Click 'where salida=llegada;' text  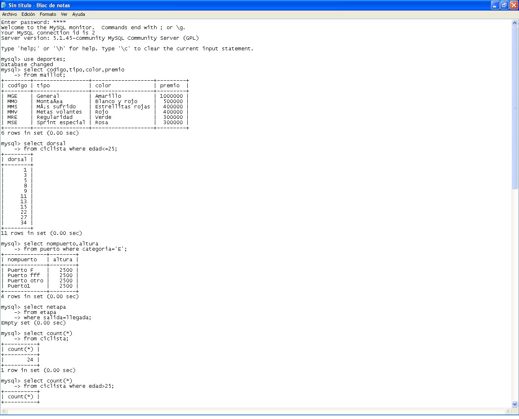click(x=58, y=318)
